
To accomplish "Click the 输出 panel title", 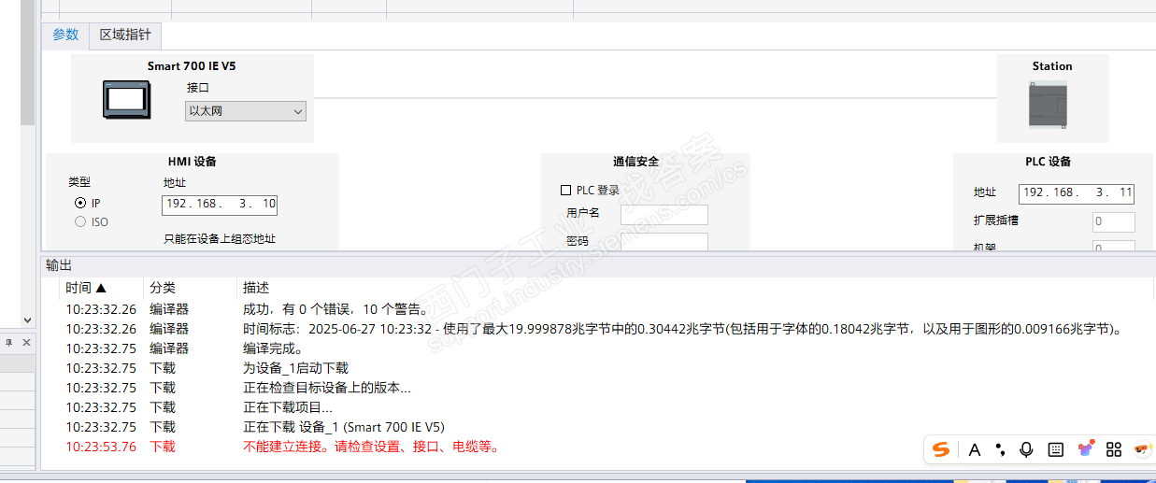I will pyautogui.click(x=59, y=265).
